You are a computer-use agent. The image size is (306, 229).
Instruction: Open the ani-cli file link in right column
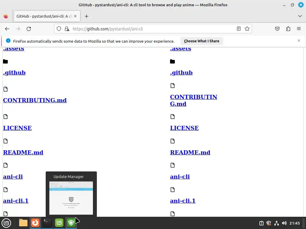(x=180, y=177)
